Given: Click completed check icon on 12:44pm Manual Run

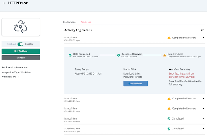Looking at the screenshot, I should [169, 119].
